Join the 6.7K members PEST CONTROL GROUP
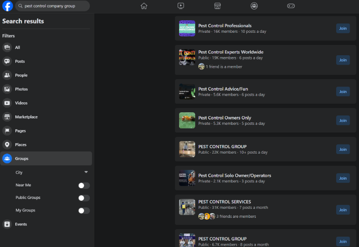Image resolution: width=359 pixels, height=247 pixels. tap(343, 242)
